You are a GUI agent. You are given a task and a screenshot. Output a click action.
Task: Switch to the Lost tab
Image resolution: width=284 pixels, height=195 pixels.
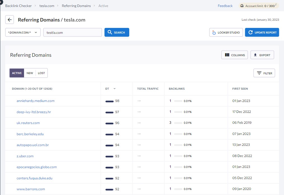pyautogui.click(x=41, y=73)
